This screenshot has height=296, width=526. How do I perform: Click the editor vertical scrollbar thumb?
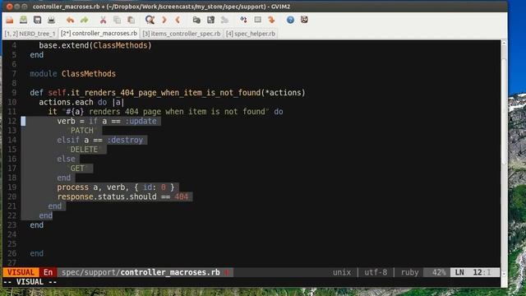(x=504, y=111)
